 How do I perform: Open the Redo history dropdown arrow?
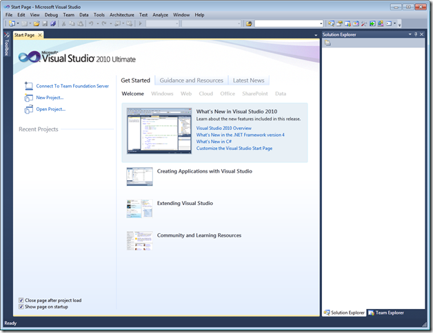(x=110, y=23)
